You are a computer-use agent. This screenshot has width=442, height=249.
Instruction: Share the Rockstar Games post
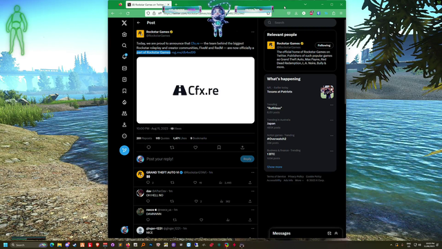(x=242, y=147)
